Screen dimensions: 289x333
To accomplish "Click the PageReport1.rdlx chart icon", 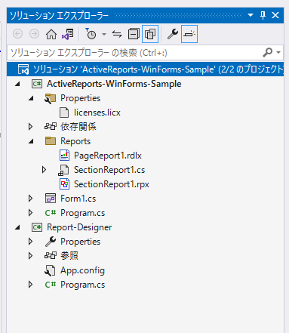I will (64, 156).
